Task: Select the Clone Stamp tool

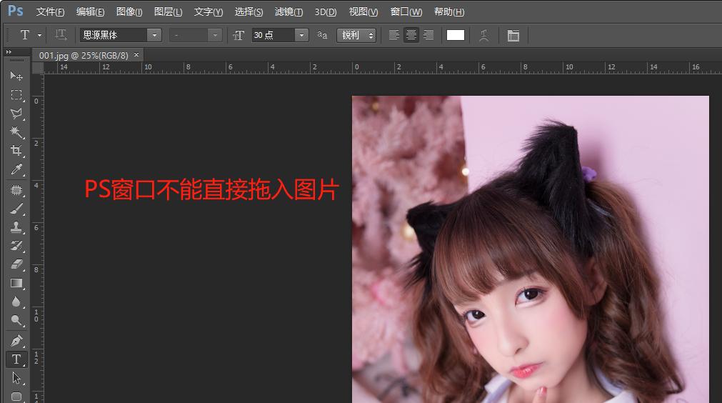Action: (16, 227)
